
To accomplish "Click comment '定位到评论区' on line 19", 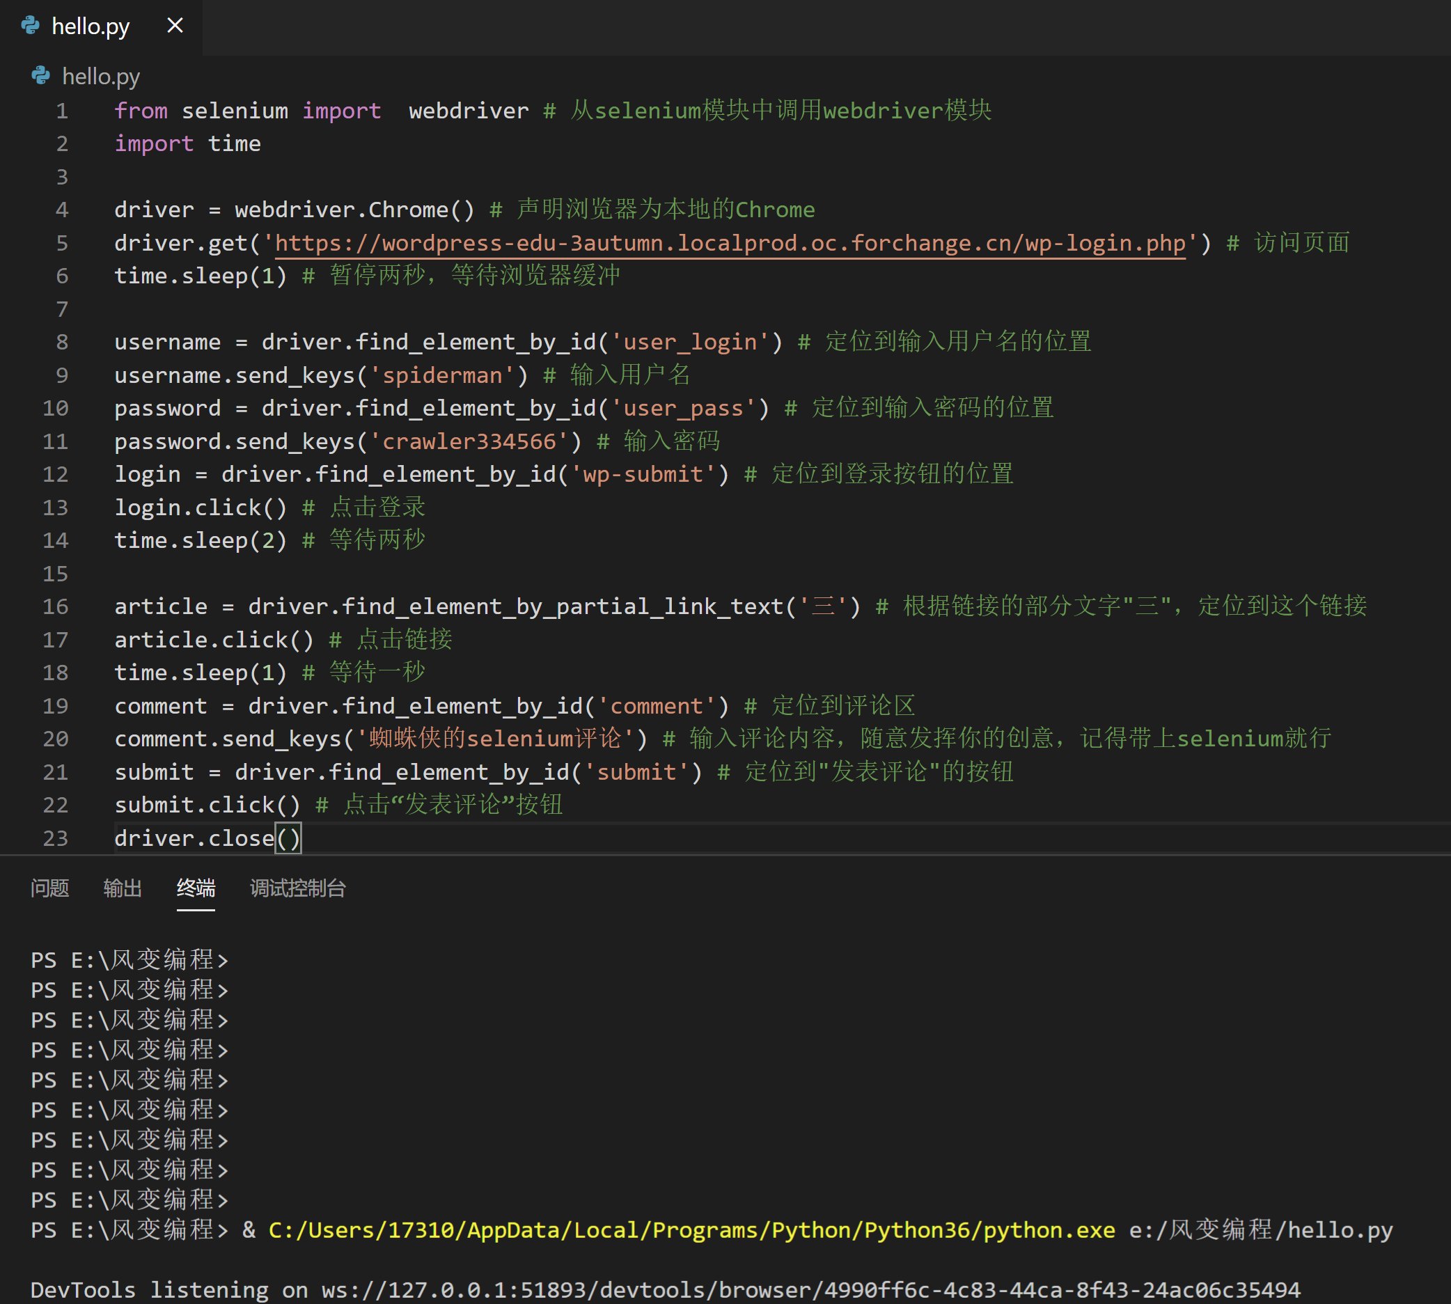I will pyautogui.click(x=843, y=706).
